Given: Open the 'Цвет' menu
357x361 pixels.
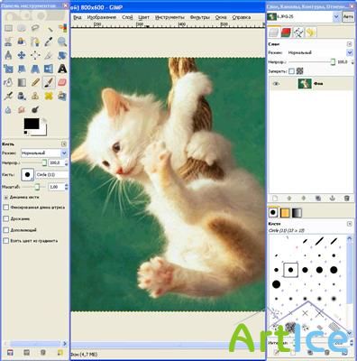Looking at the screenshot, I should click(143, 17).
